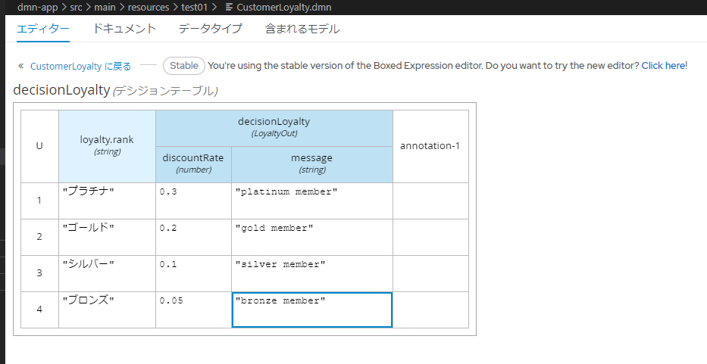Click the decisionLoyalty LoyaltyOut output header
Viewport: 707px width, 364px height.
point(274,128)
